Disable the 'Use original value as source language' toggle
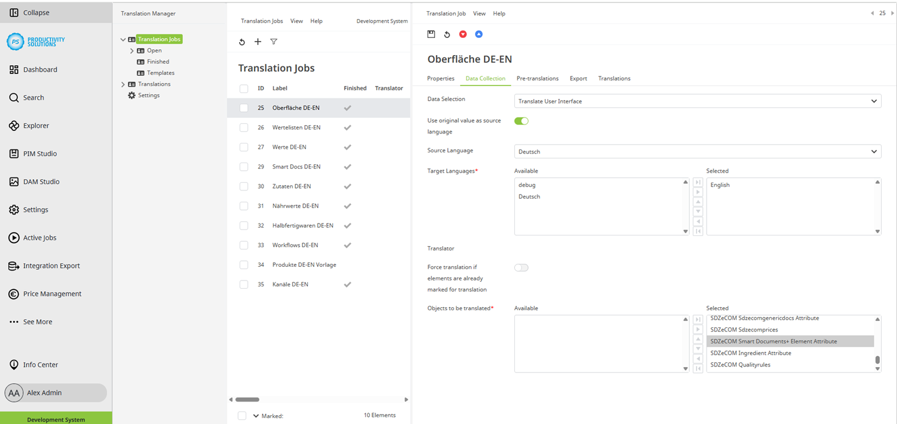This screenshot has width=897, height=424. (x=521, y=120)
